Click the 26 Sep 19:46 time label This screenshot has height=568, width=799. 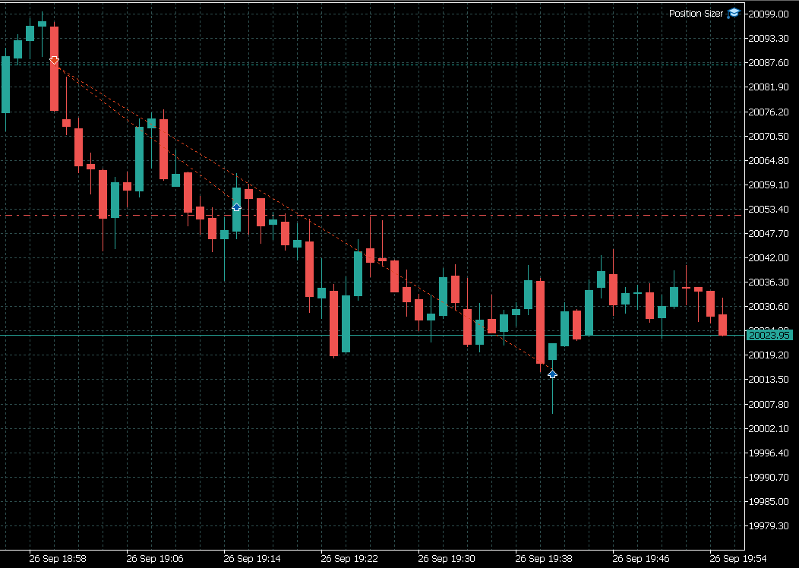tap(641, 559)
